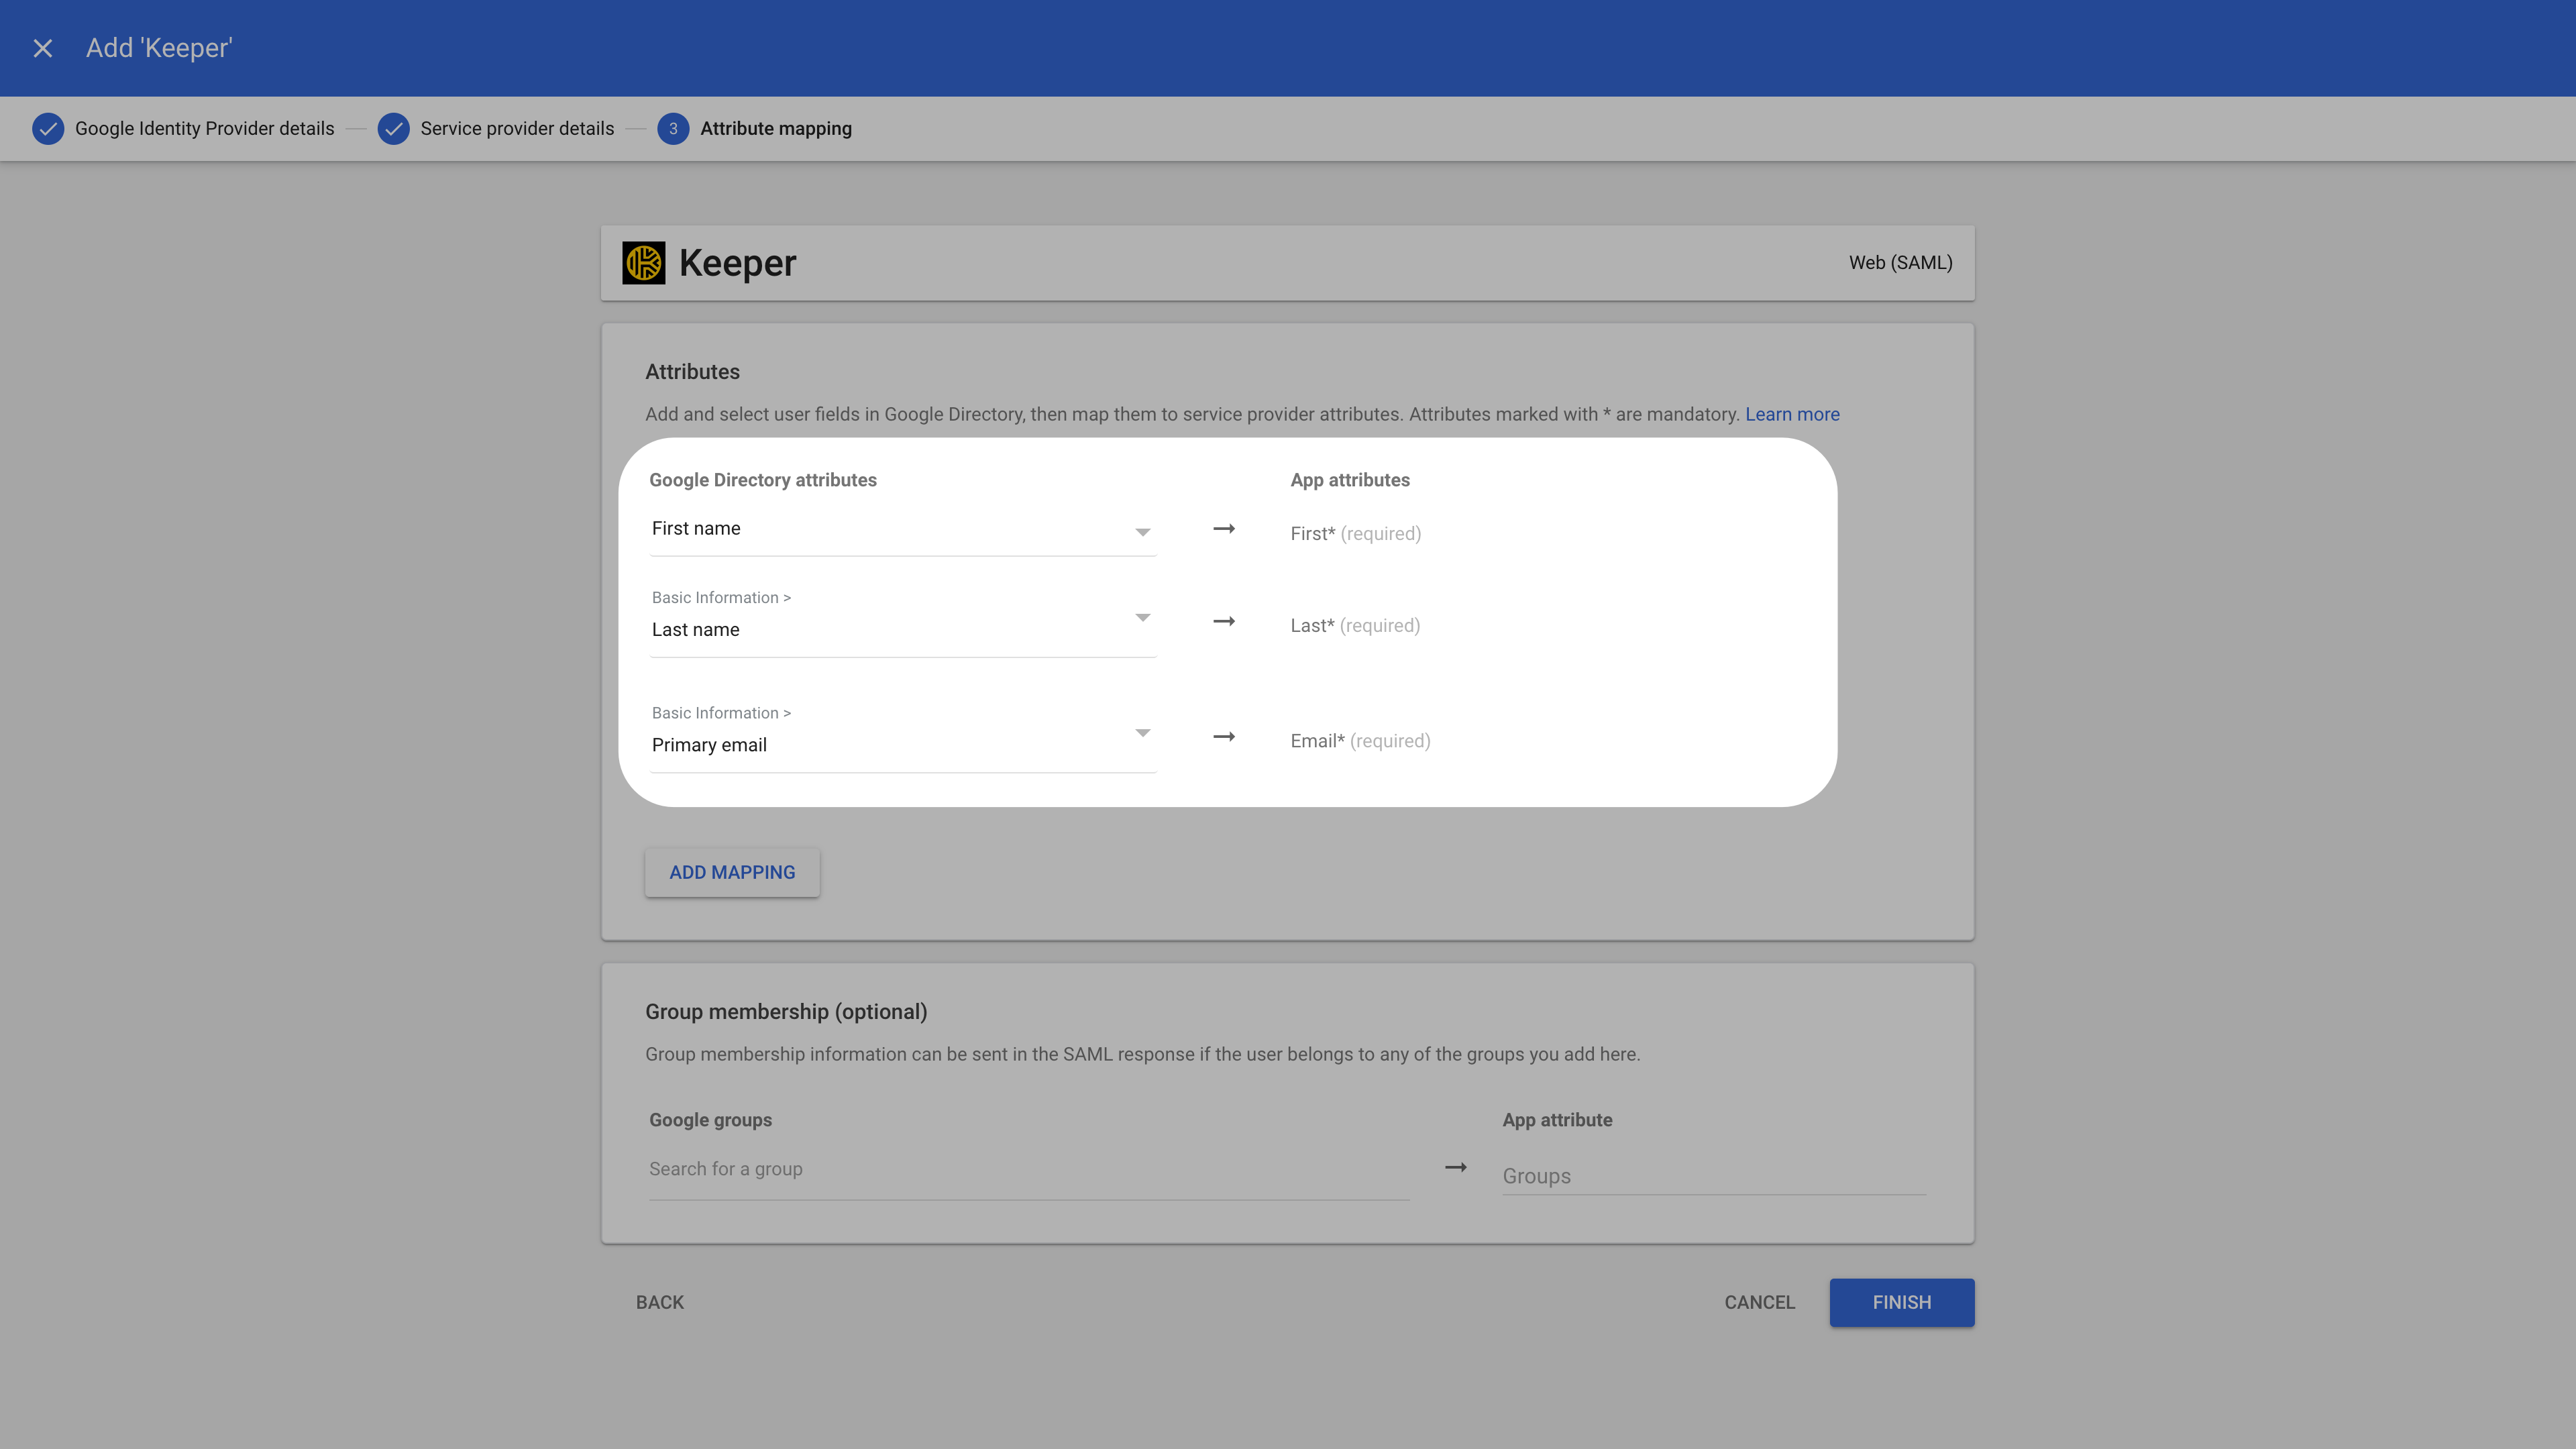Click the Google Identity Provider details checkmark
Image resolution: width=2576 pixels, height=1449 pixels.
48,128
